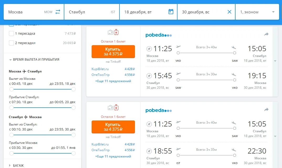Check the 2 пересадки filter
Screen dimensions: 282x168
[11, 43]
